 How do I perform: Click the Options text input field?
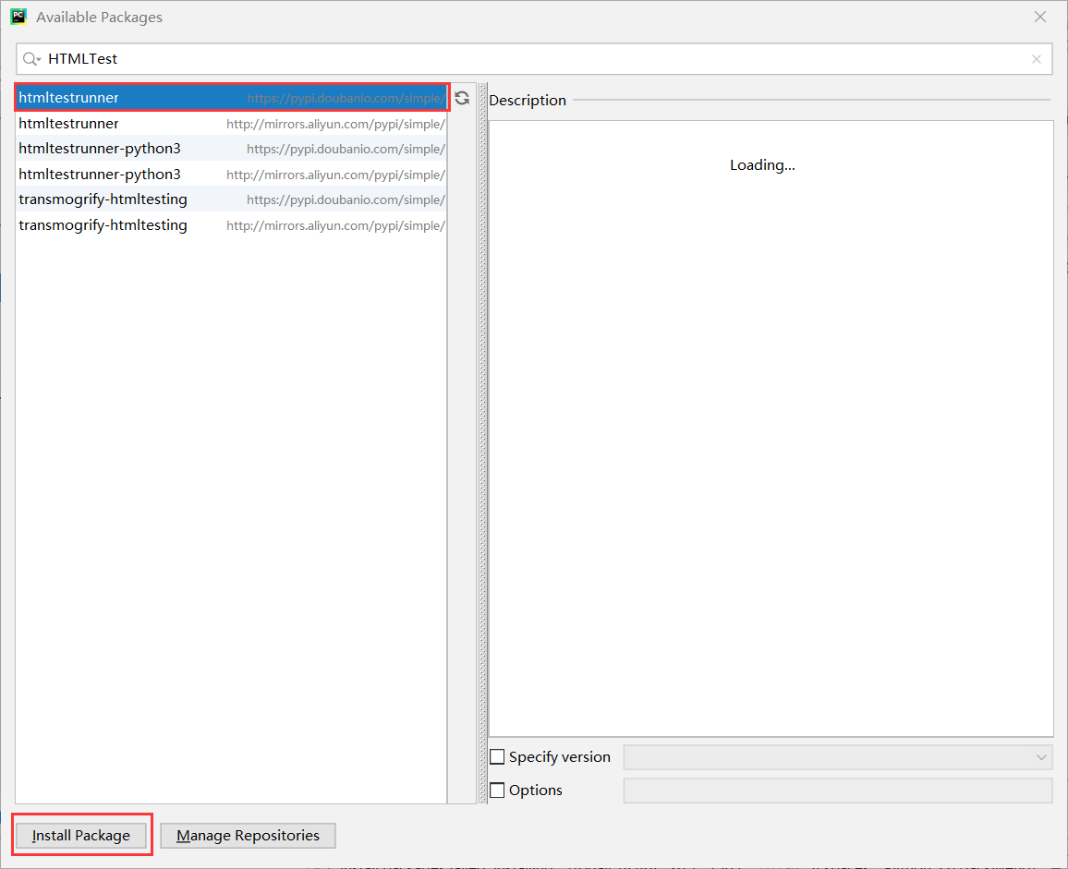[x=838, y=791]
